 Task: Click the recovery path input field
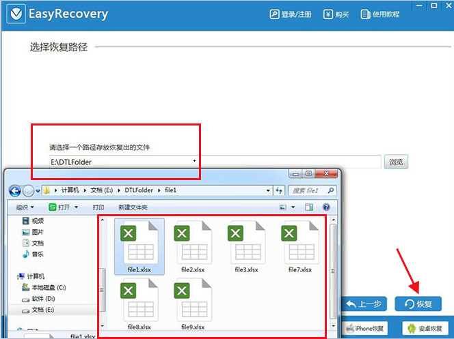coord(212,162)
